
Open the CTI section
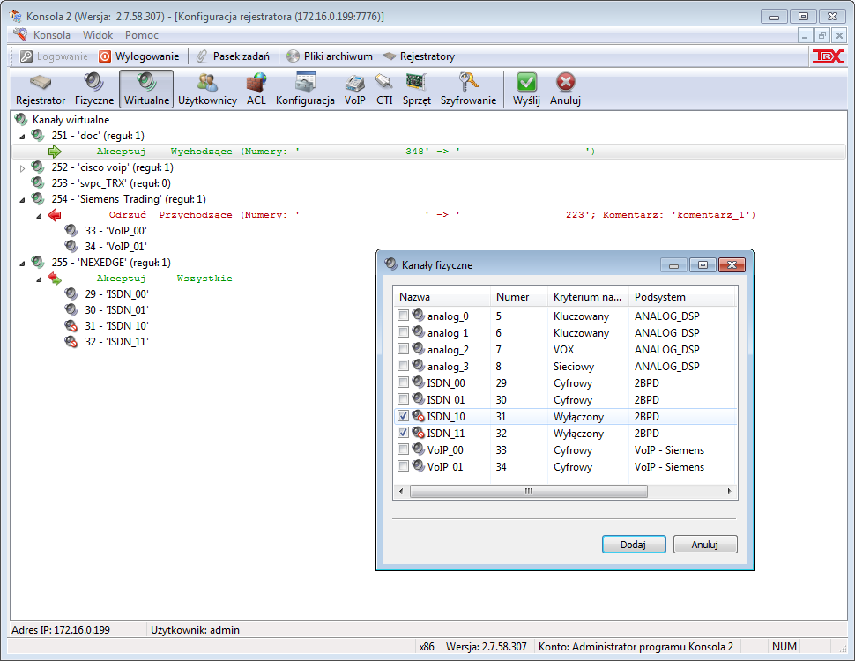click(x=384, y=89)
